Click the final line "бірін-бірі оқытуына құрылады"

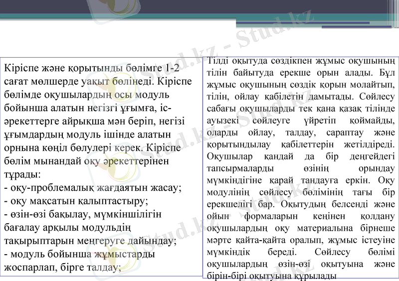272,276
